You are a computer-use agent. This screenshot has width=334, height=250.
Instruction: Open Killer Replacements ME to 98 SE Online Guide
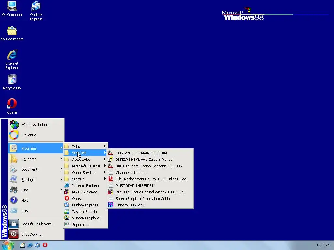[x=150, y=179]
